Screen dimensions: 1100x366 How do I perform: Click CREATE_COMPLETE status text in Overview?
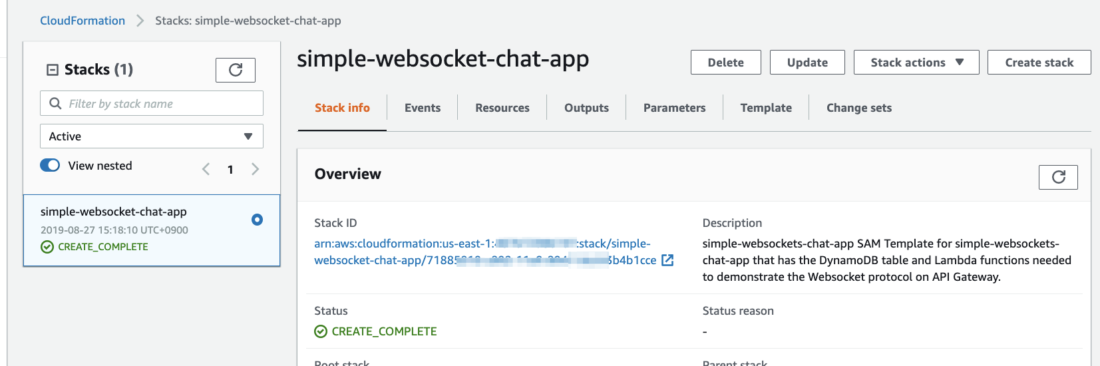point(384,331)
